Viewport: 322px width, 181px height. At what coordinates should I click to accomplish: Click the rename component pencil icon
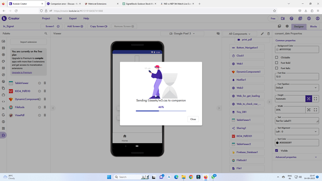click(262, 34)
